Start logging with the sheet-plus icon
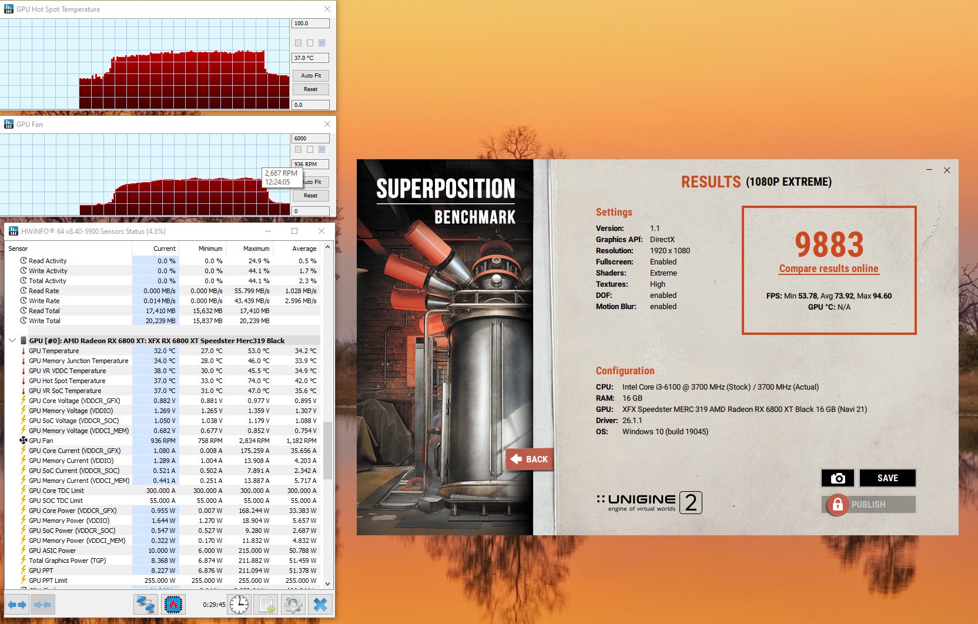 click(266, 604)
